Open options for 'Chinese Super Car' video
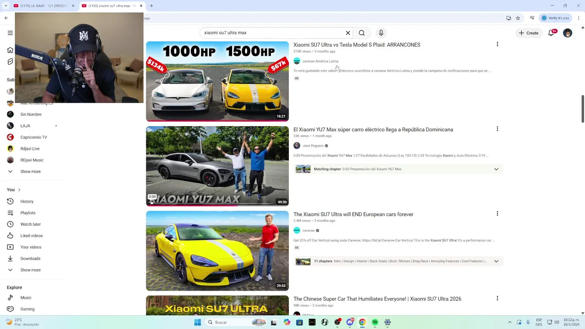The height and width of the screenshot is (329, 585). point(497,298)
